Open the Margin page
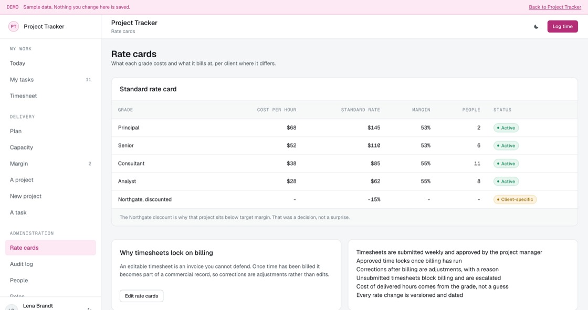588x310 pixels. 50,164
